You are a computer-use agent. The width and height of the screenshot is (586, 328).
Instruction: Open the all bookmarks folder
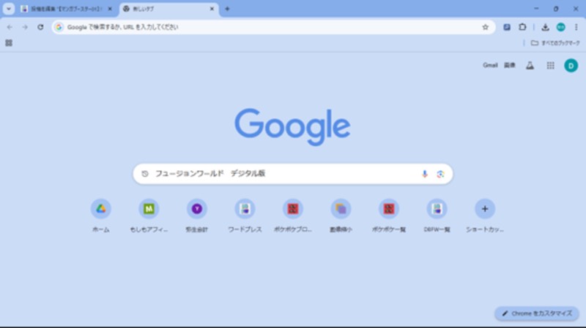(555, 43)
